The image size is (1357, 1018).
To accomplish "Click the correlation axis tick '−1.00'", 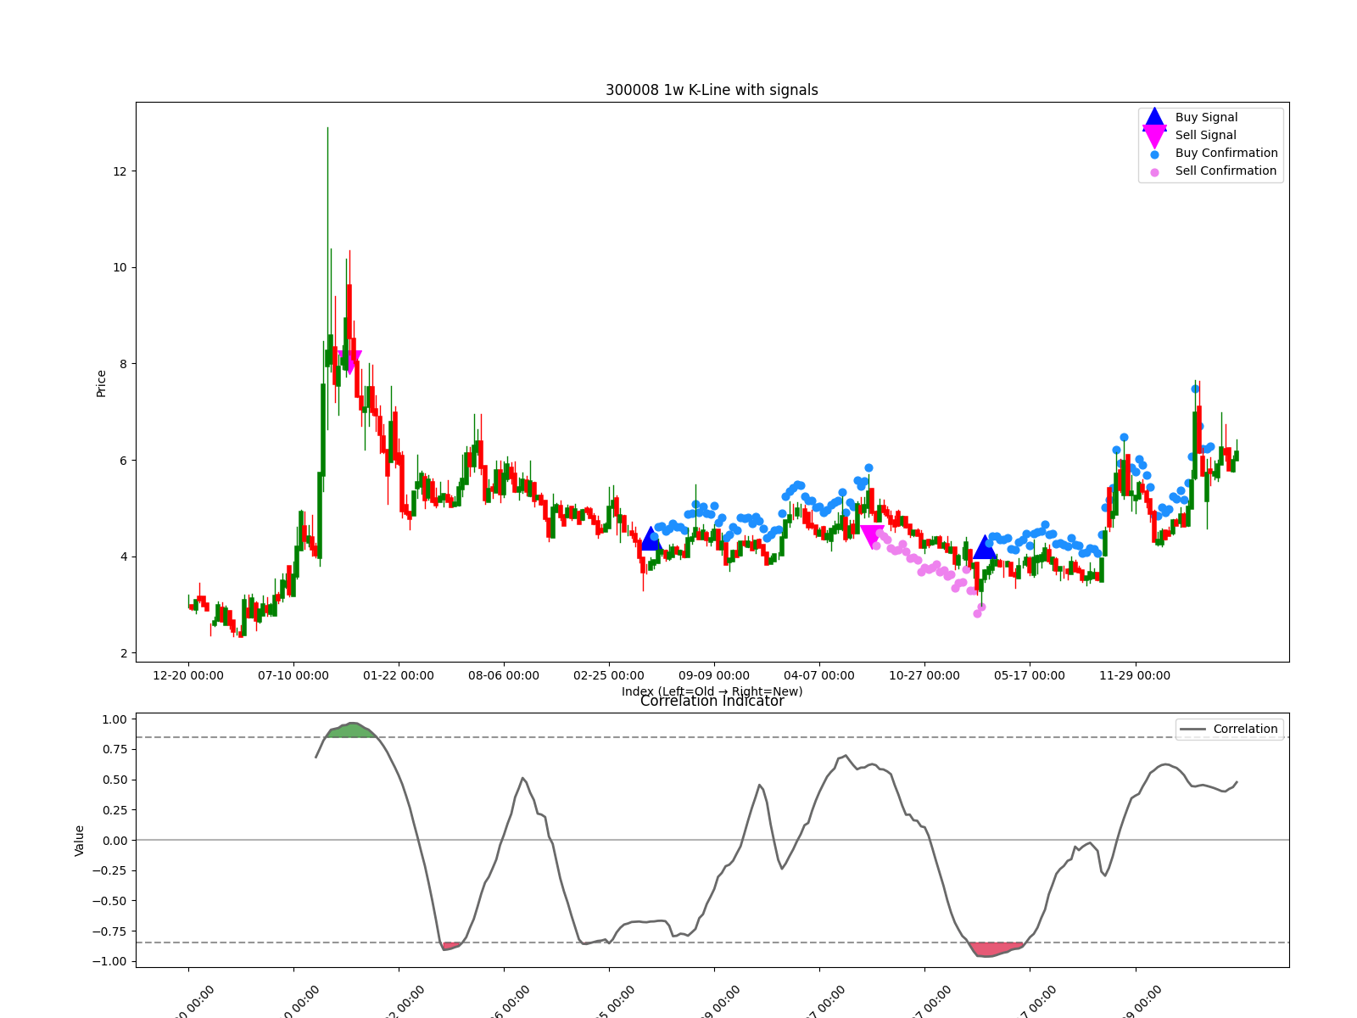I will pyautogui.click(x=110, y=962).
